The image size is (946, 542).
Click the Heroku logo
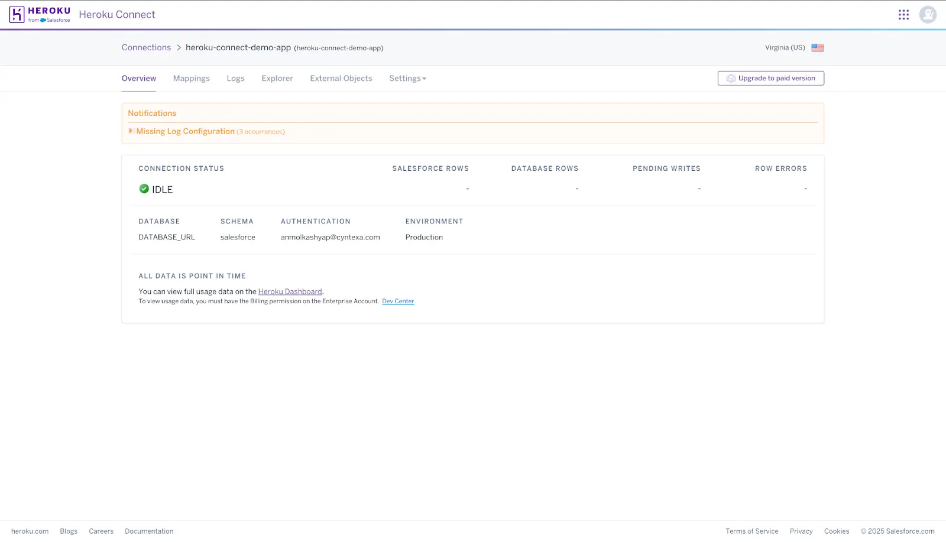(39, 14)
